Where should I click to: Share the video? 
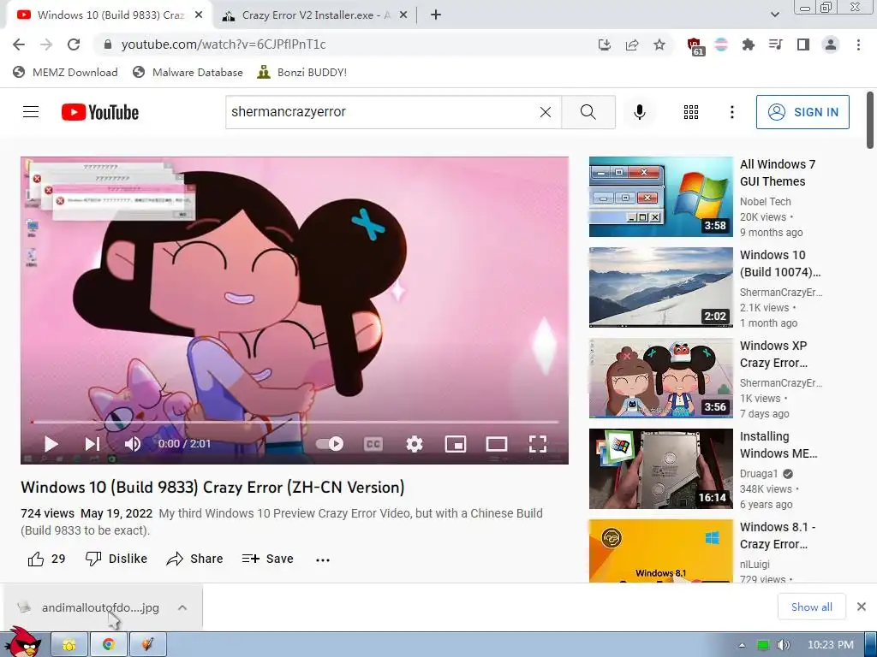click(x=194, y=559)
